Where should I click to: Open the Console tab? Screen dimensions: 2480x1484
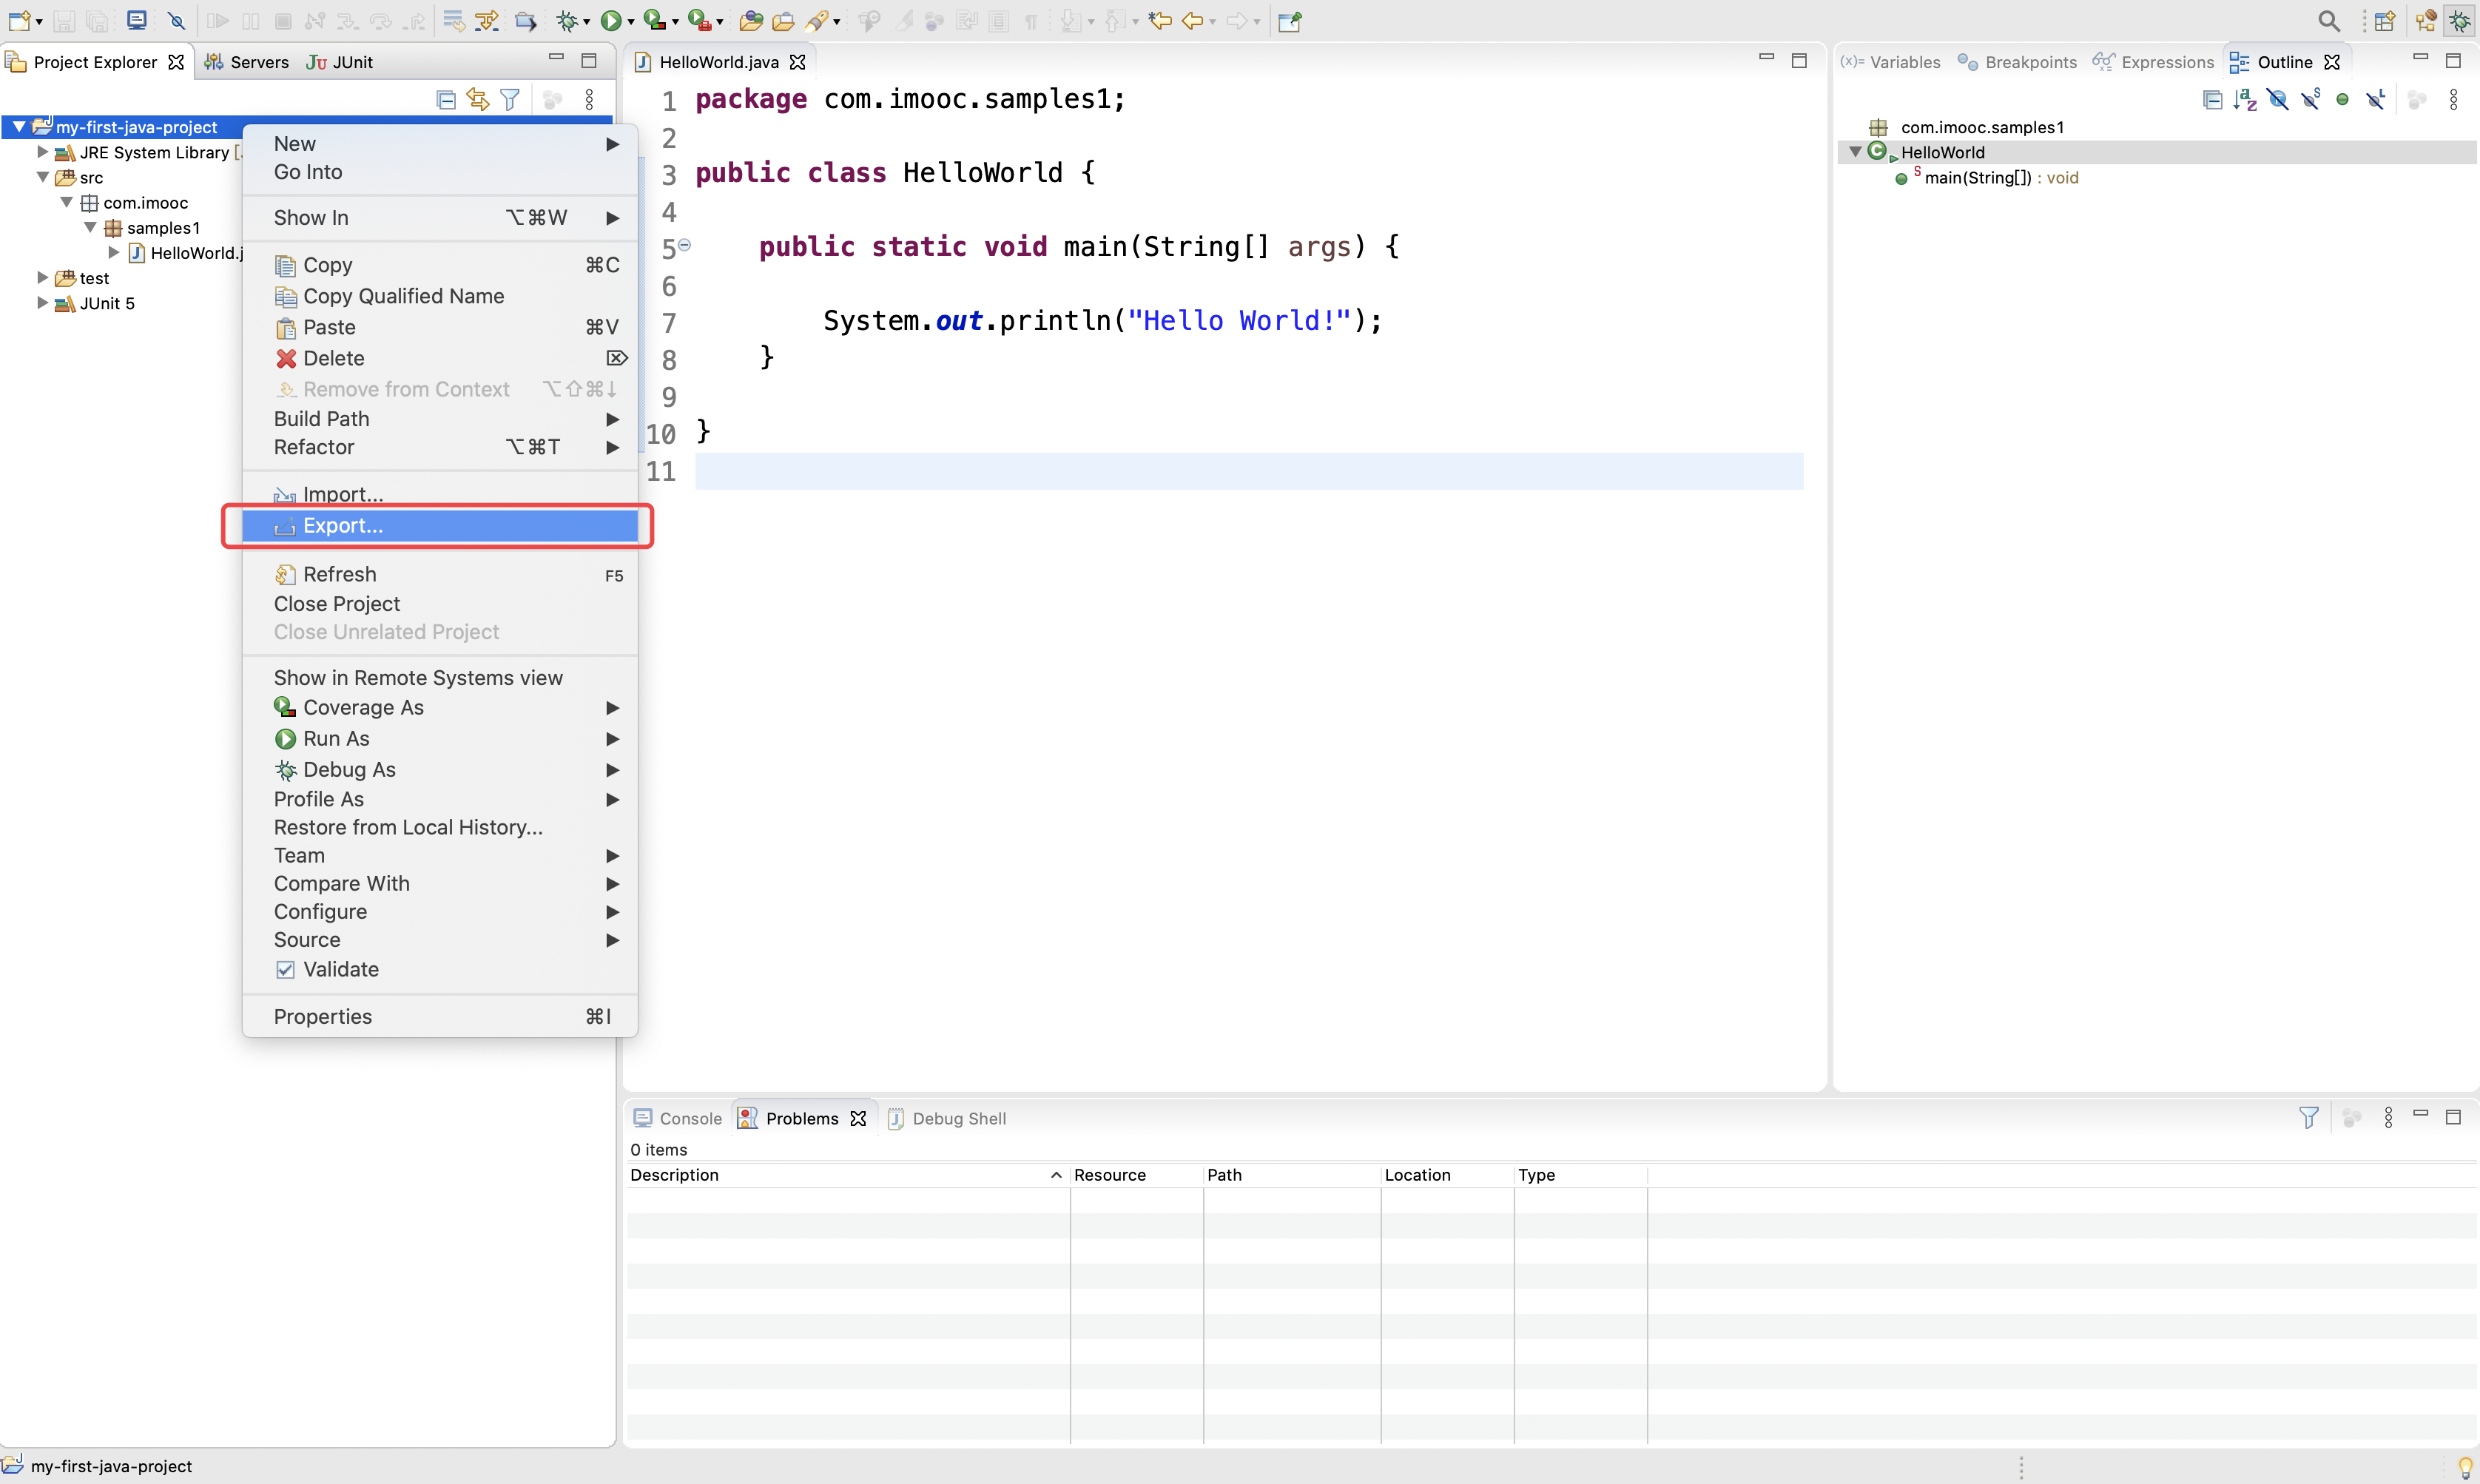click(678, 1118)
